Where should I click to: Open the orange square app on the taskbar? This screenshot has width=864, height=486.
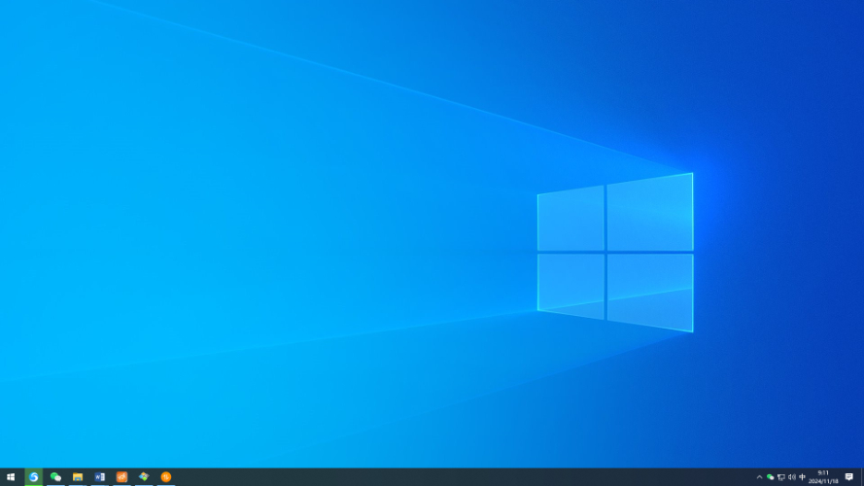tap(121, 477)
